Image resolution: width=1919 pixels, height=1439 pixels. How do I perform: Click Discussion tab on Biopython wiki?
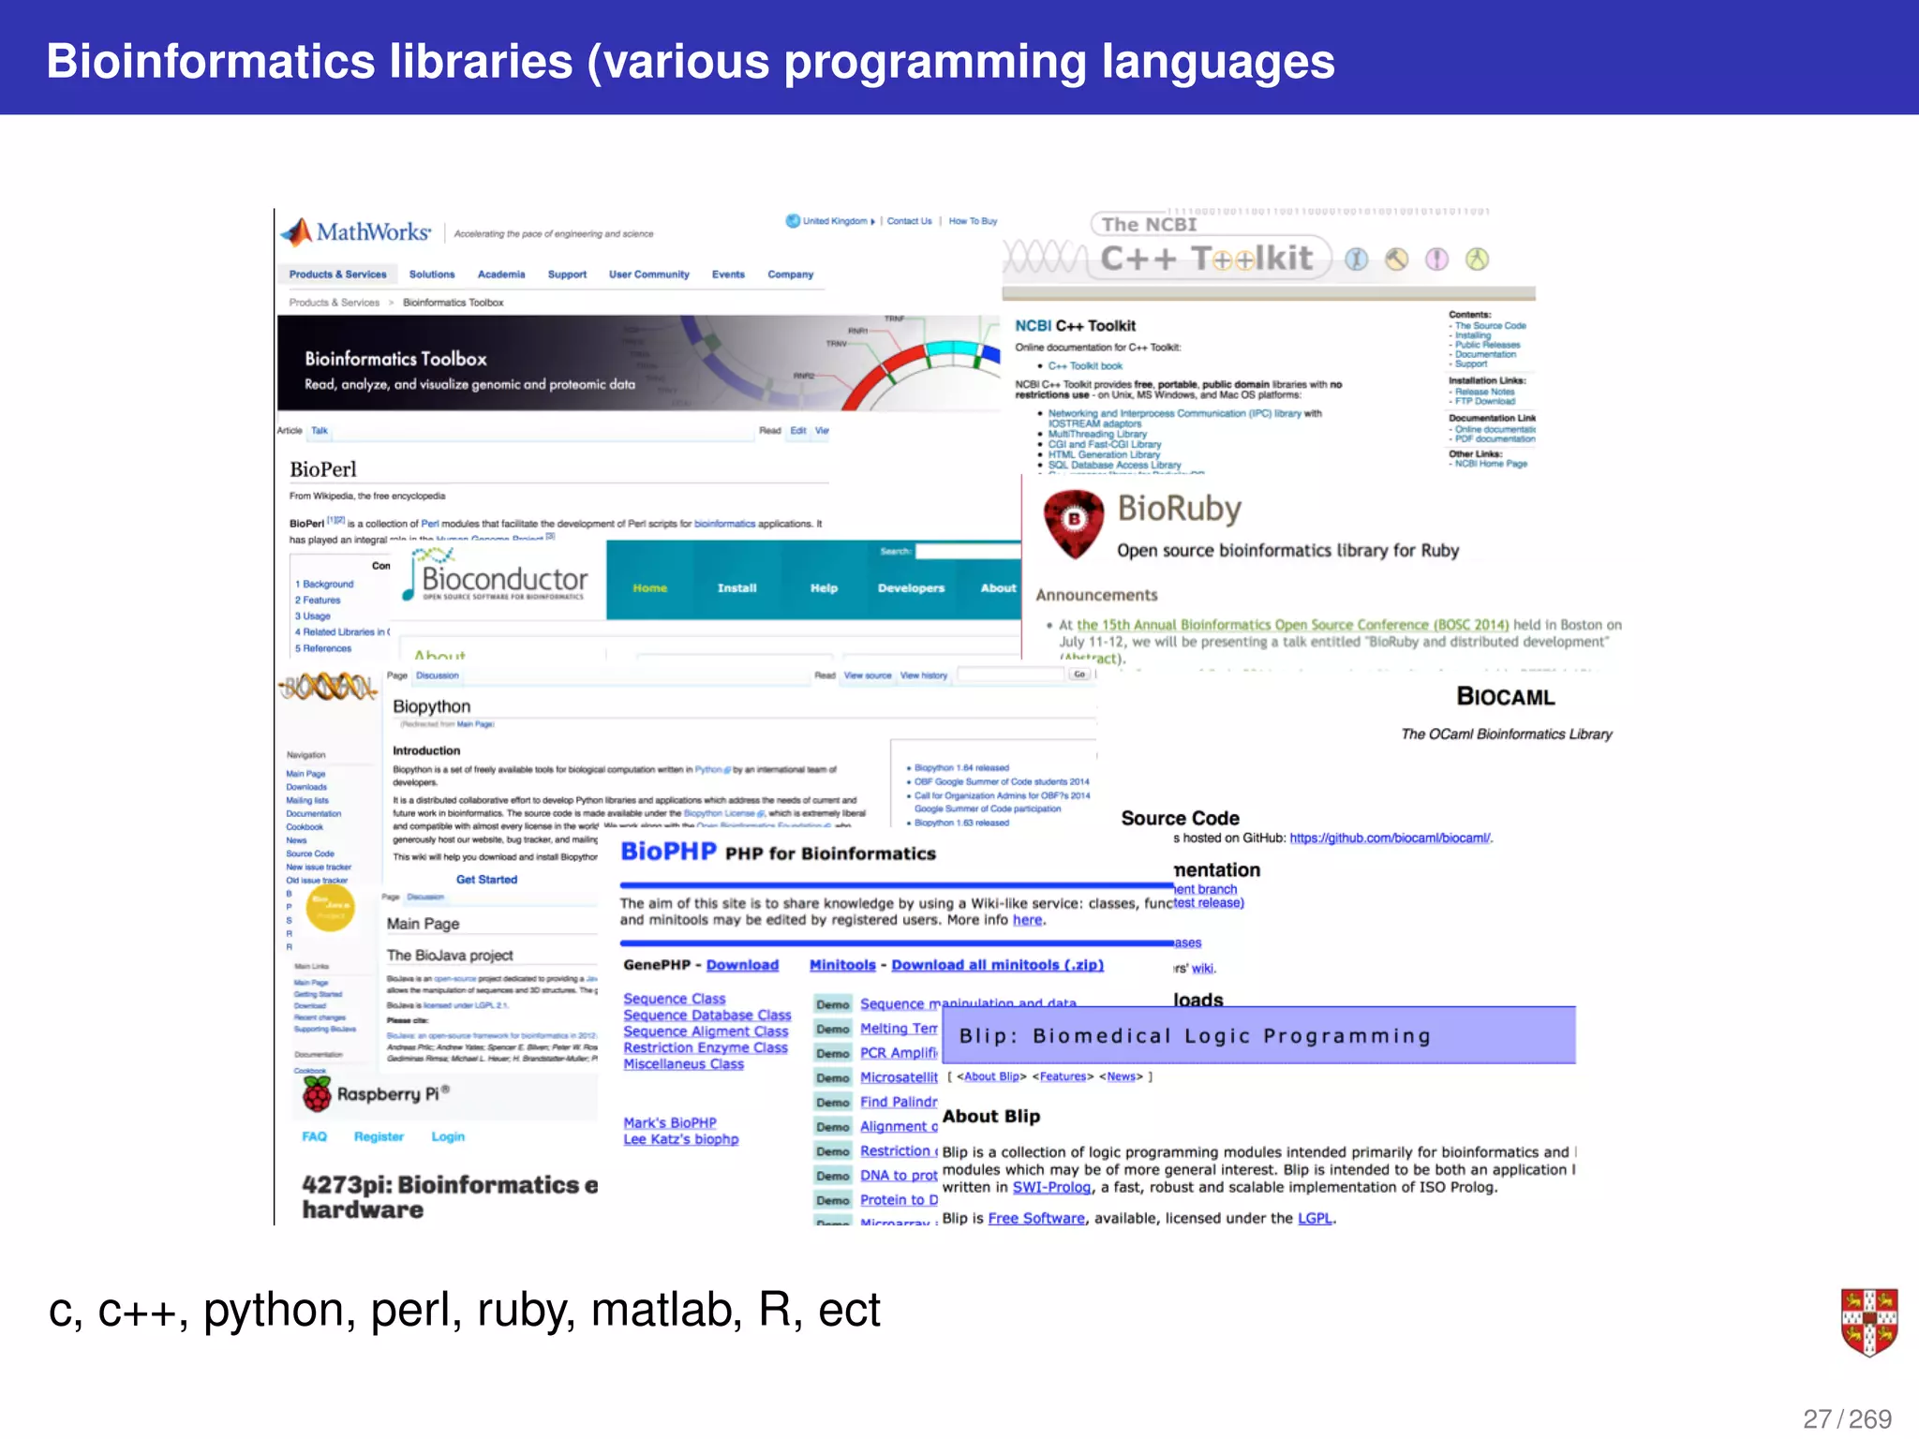point(438,675)
